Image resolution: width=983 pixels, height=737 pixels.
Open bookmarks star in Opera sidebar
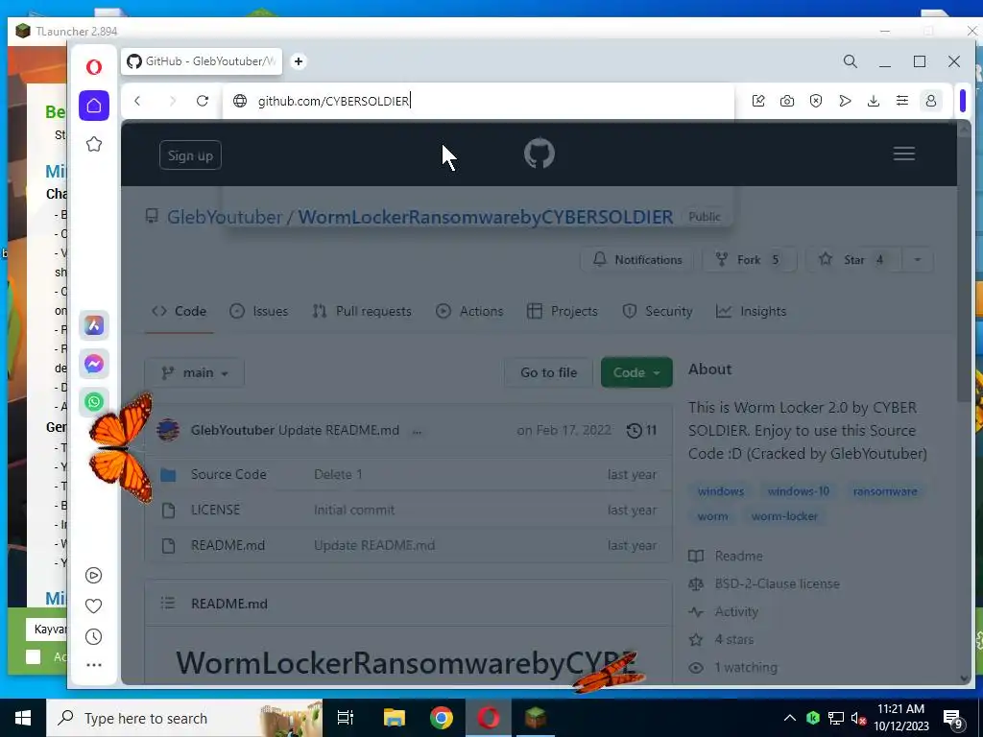coord(94,144)
